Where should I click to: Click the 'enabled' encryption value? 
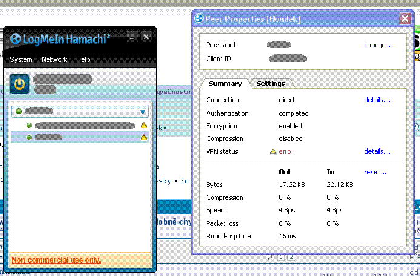pyautogui.click(x=290, y=126)
